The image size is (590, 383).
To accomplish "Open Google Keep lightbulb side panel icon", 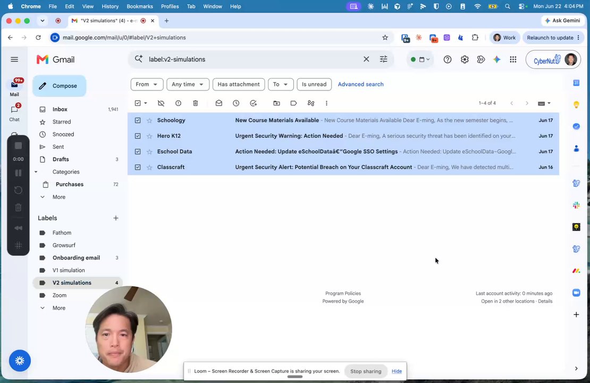I will pyautogui.click(x=576, y=105).
